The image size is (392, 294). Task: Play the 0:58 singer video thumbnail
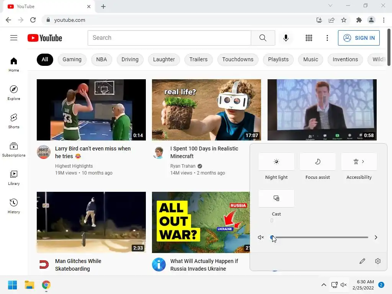tap(322, 110)
